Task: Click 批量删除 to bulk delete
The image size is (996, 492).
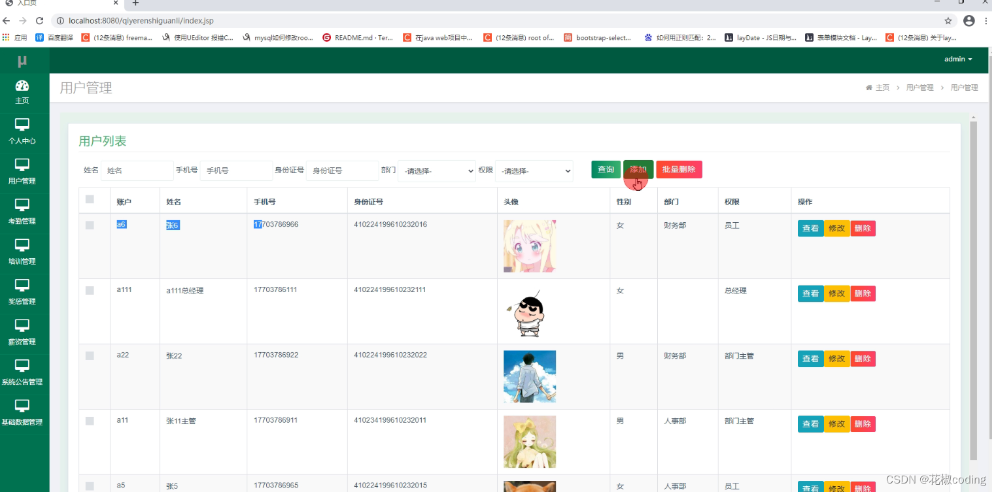Action: pyautogui.click(x=679, y=169)
